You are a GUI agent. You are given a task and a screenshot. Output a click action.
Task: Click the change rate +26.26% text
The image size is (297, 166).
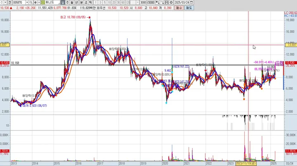(x=31, y=8)
